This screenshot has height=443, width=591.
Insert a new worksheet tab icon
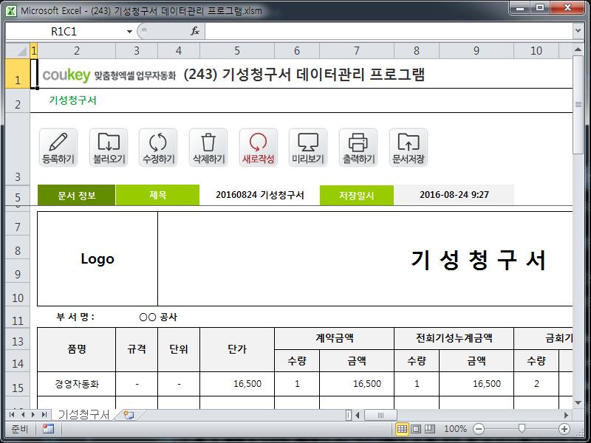[x=129, y=415]
